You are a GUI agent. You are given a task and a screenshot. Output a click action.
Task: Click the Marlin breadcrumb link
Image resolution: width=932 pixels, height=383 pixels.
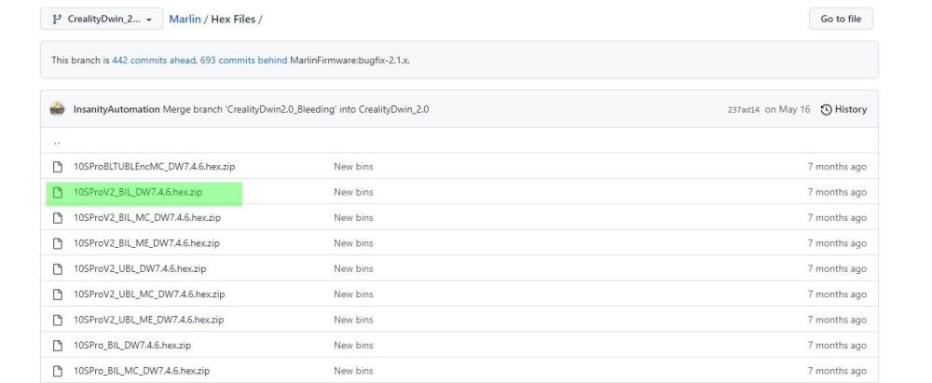point(185,19)
